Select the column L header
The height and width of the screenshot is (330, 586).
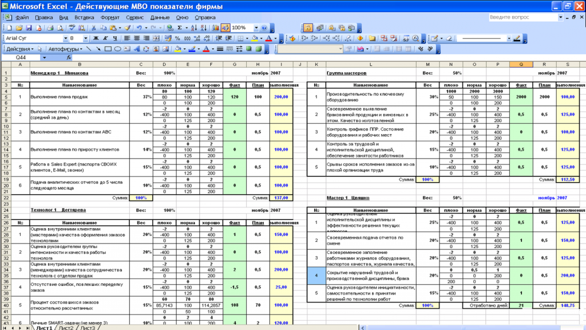tap(370, 64)
